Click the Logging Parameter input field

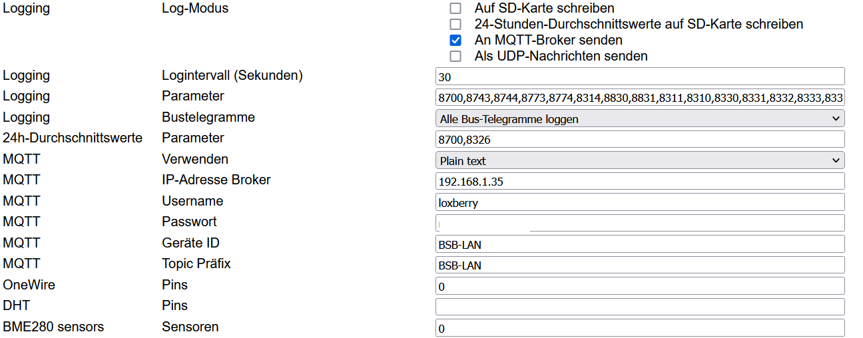click(639, 98)
